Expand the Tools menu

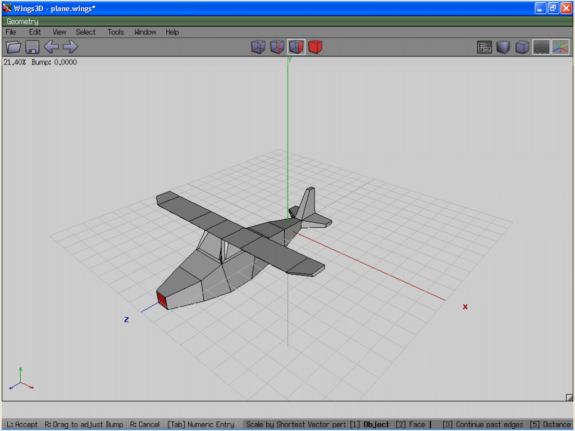point(116,32)
